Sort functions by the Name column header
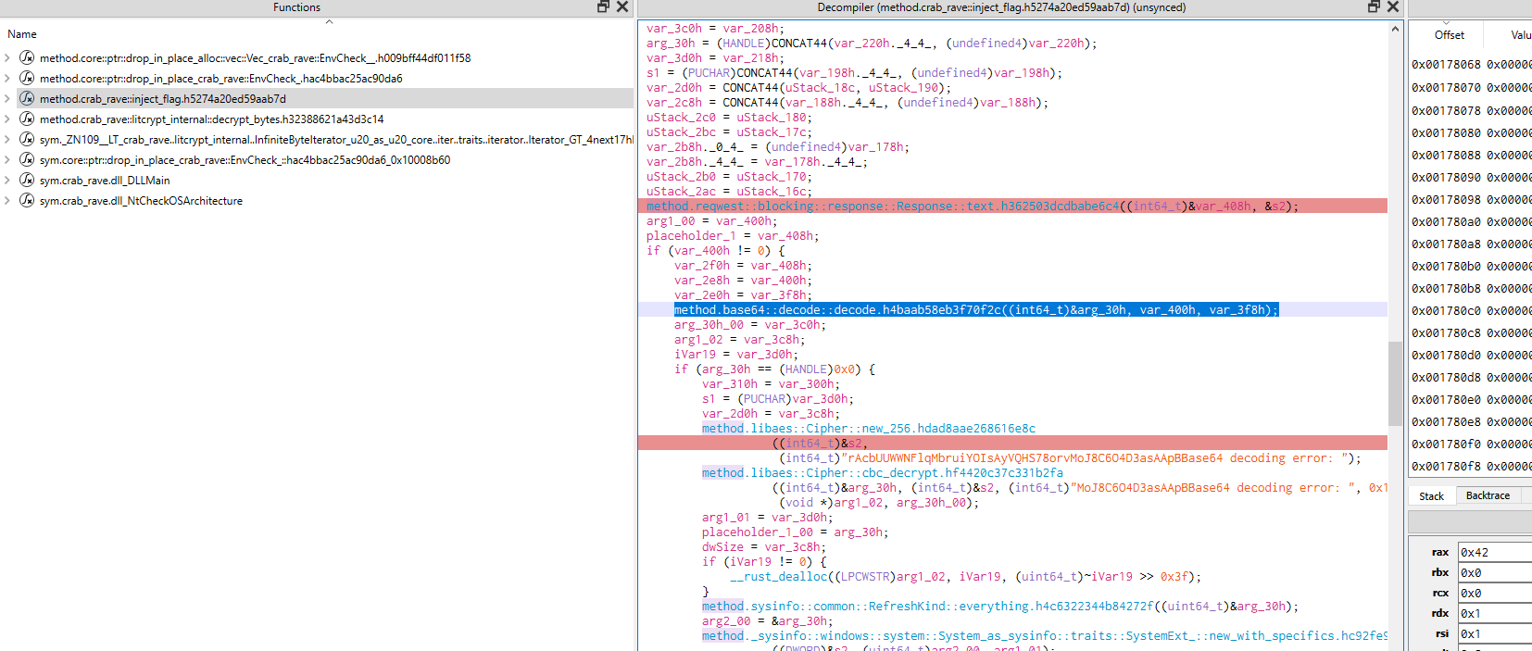This screenshot has height=651, width=1532. tap(22, 34)
